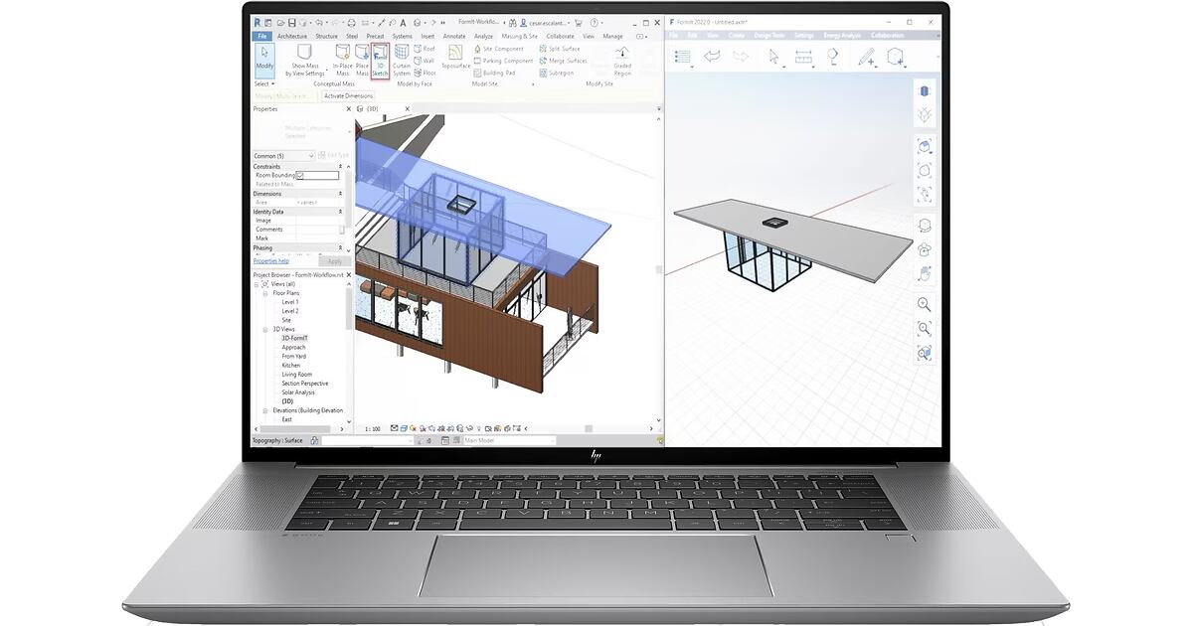Open the Manage ribbon tab

point(613,36)
